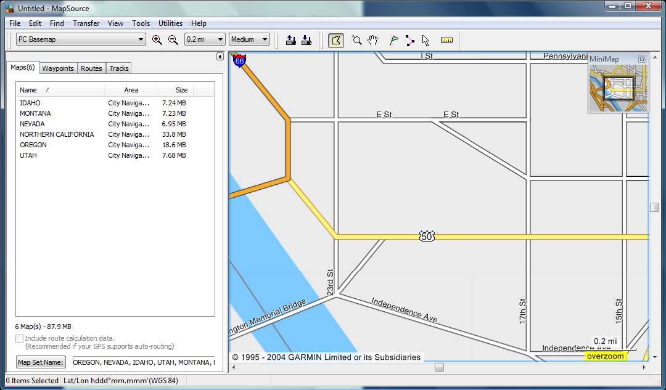Click the Zoom Out magnifier icon
The height and width of the screenshot is (390, 666).
click(x=173, y=40)
